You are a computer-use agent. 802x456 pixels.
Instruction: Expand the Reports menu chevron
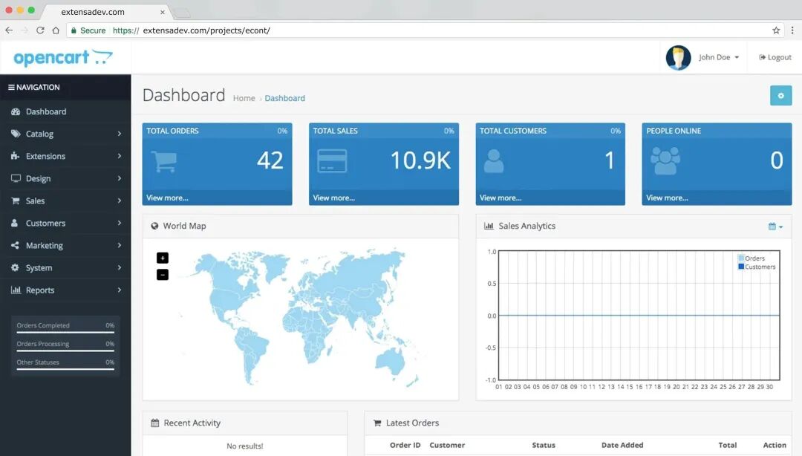[119, 290]
